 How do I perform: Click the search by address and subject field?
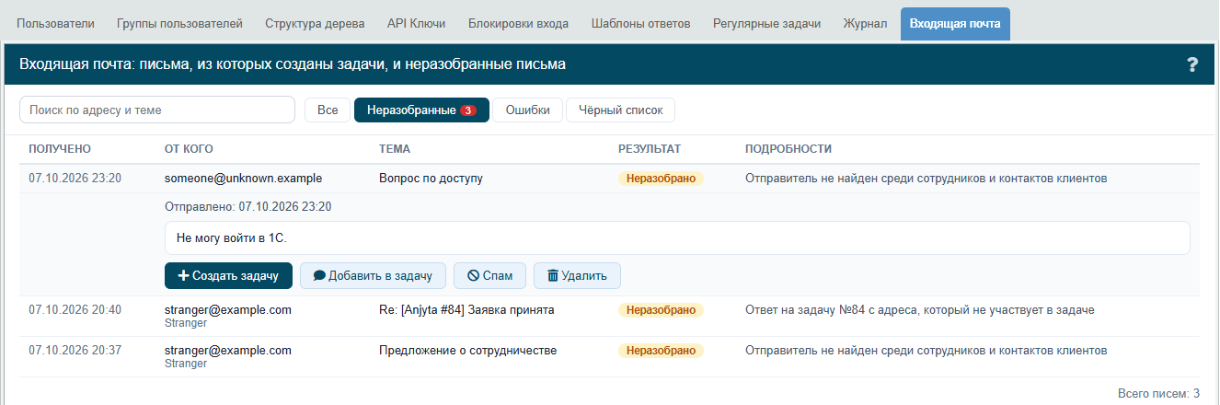(157, 110)
